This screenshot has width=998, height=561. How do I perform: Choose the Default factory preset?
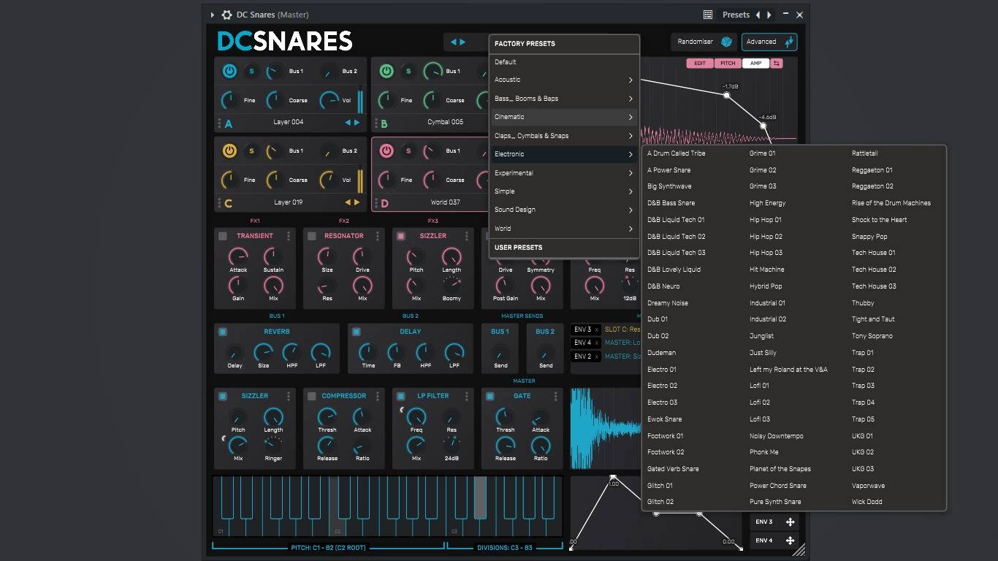pos(564,62)
